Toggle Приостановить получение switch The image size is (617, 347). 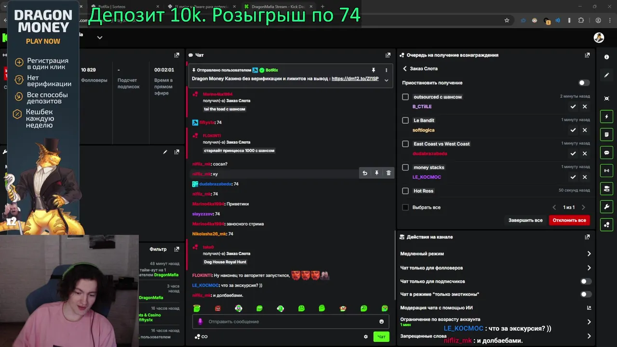584,83
